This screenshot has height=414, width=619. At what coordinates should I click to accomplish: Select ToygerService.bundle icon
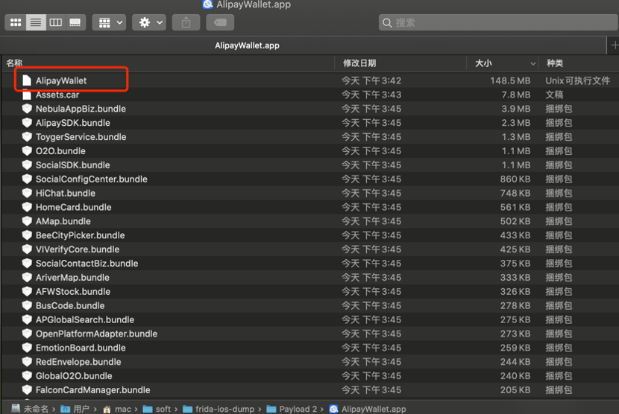click(27, 137)
